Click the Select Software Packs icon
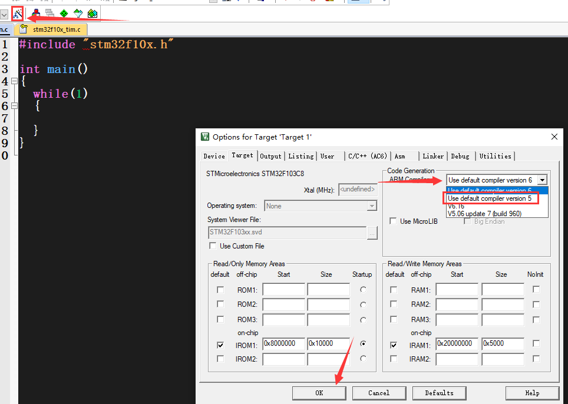The image size is (568, 404). (x=78, y=12)
